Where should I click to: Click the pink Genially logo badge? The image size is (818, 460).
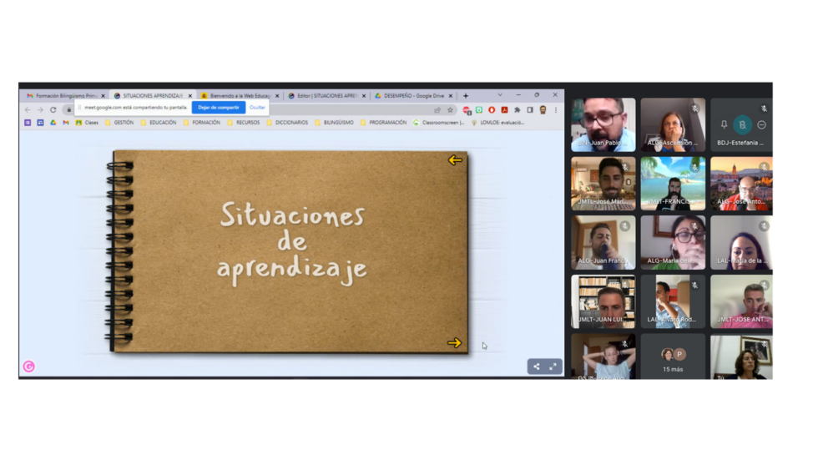tap(29, 366)
